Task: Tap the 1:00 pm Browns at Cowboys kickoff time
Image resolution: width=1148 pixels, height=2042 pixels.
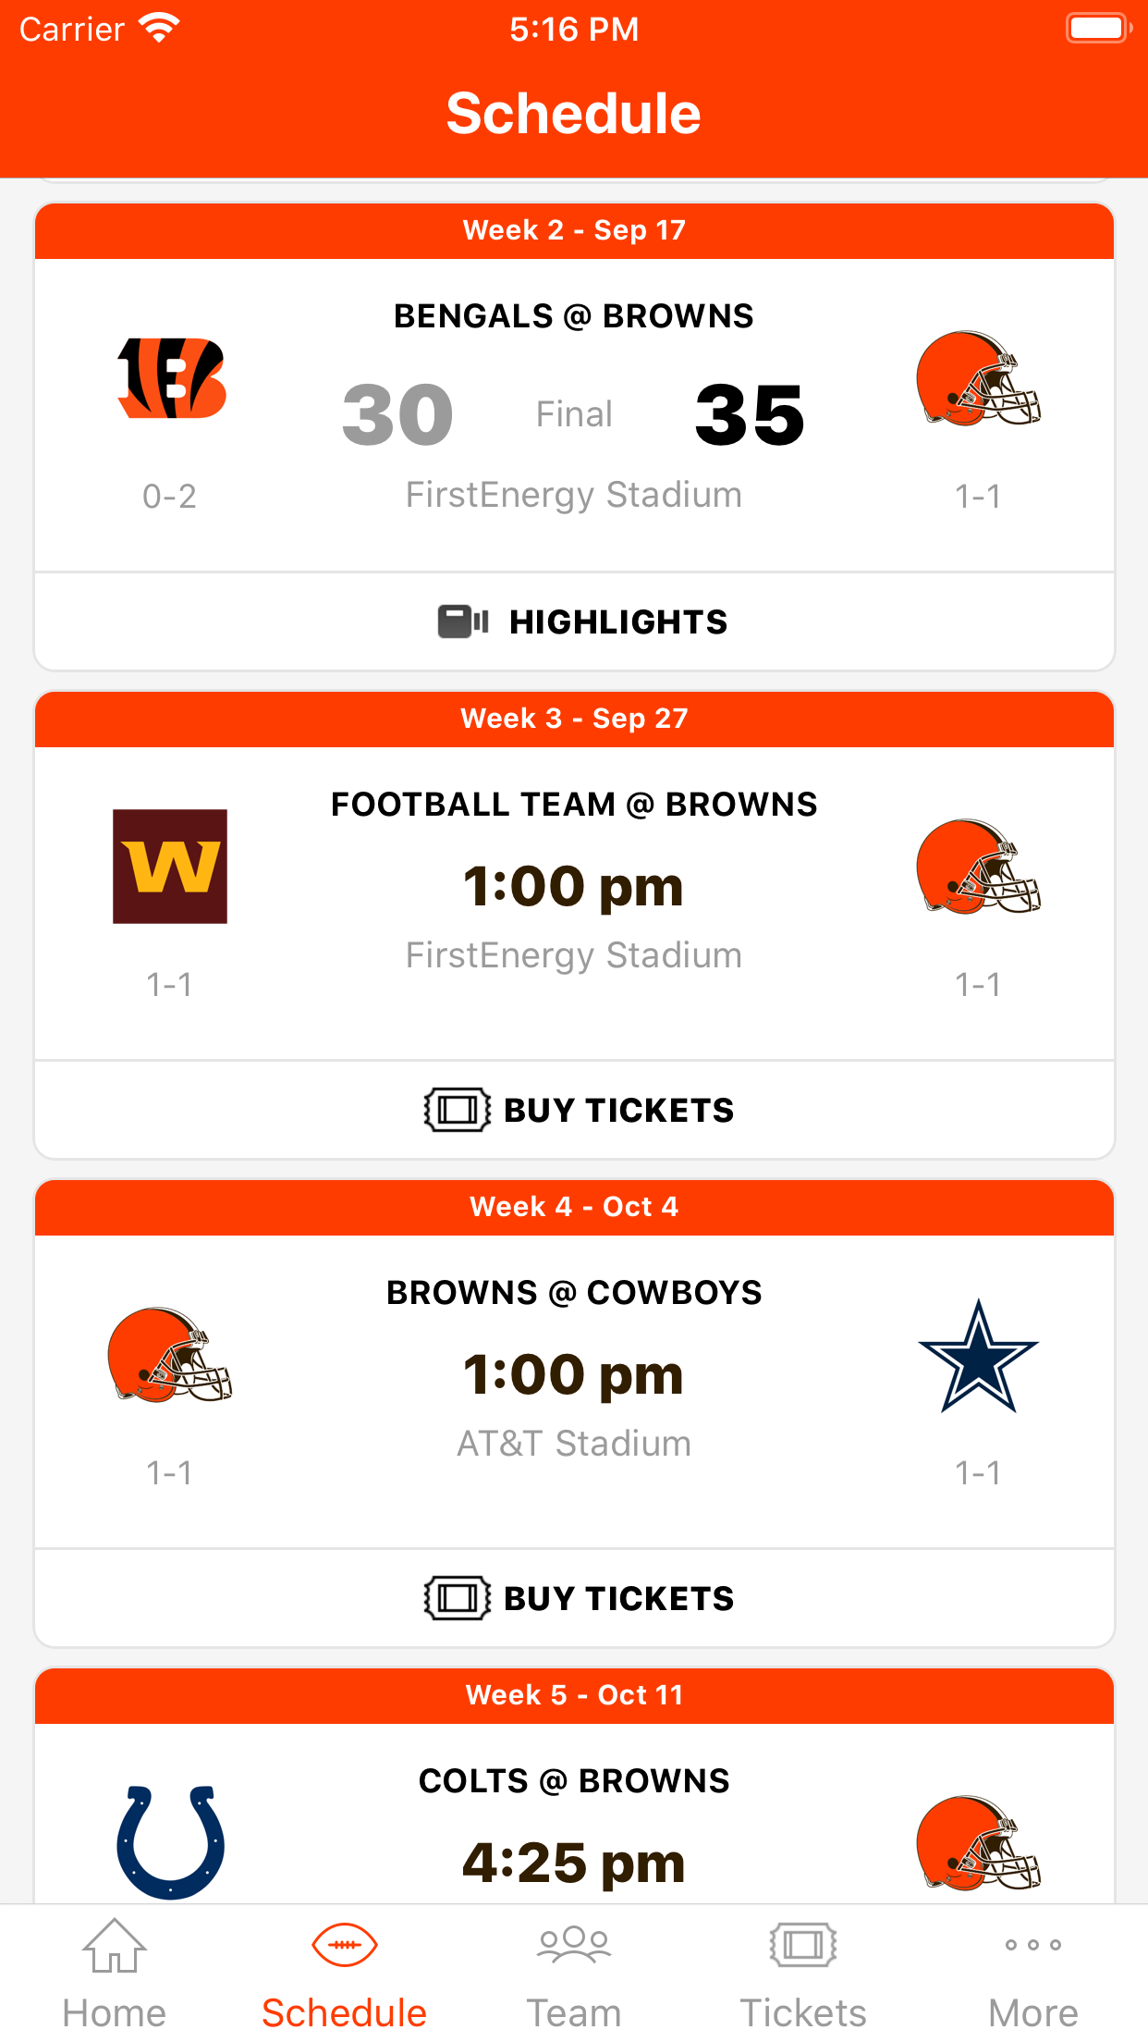Action: coord(573,1375)
